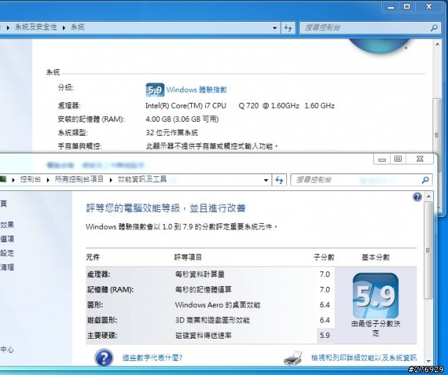Click the 圖形 row label in the score table
This screenshot has height=375, width=448.
(95, 305)
